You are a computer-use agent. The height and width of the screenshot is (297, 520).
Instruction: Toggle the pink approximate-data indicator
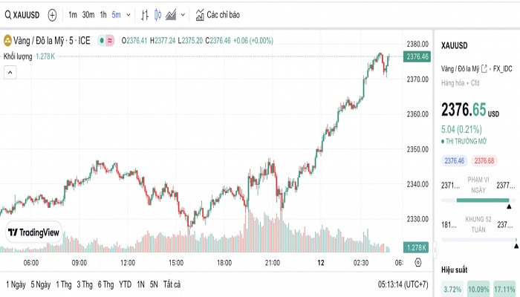tap(109, 40)
